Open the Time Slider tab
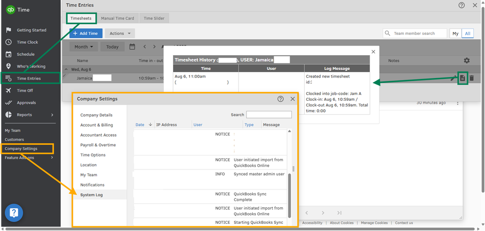This screenshot has width=485, height=231. tap(154, 18)
